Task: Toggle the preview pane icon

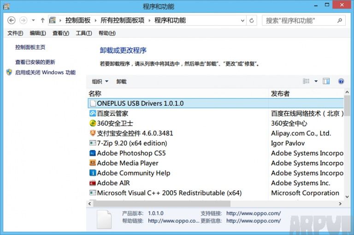Action: tap(326, 81)
